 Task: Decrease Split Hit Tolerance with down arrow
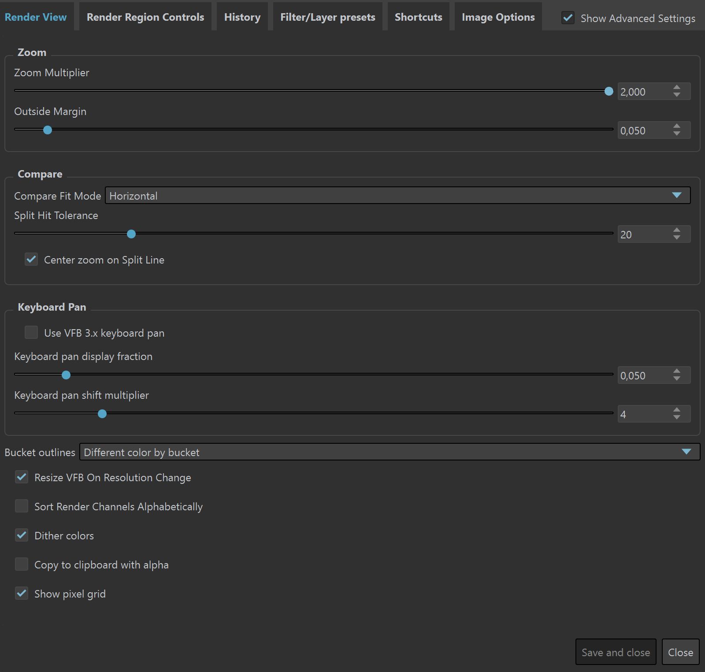pyautogui.click(x=677, y=238)
